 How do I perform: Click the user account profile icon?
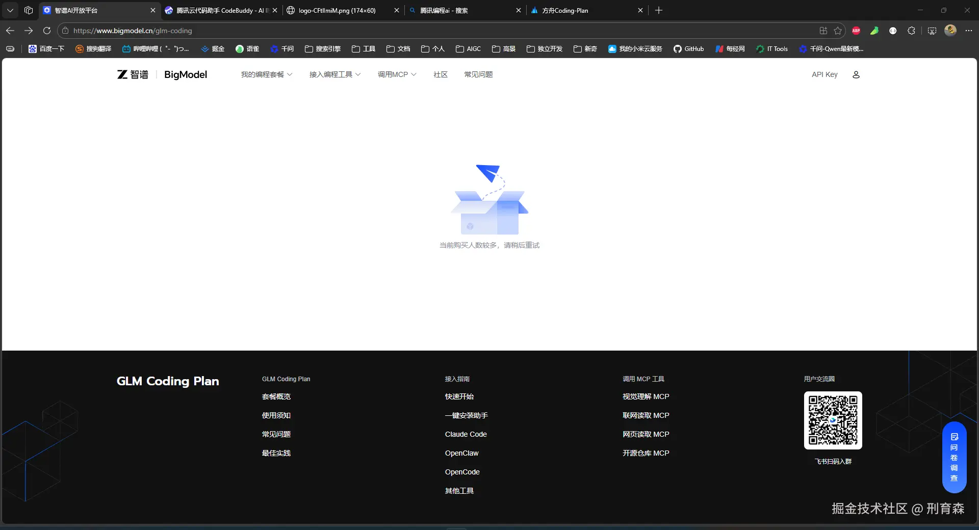(856, 74)
